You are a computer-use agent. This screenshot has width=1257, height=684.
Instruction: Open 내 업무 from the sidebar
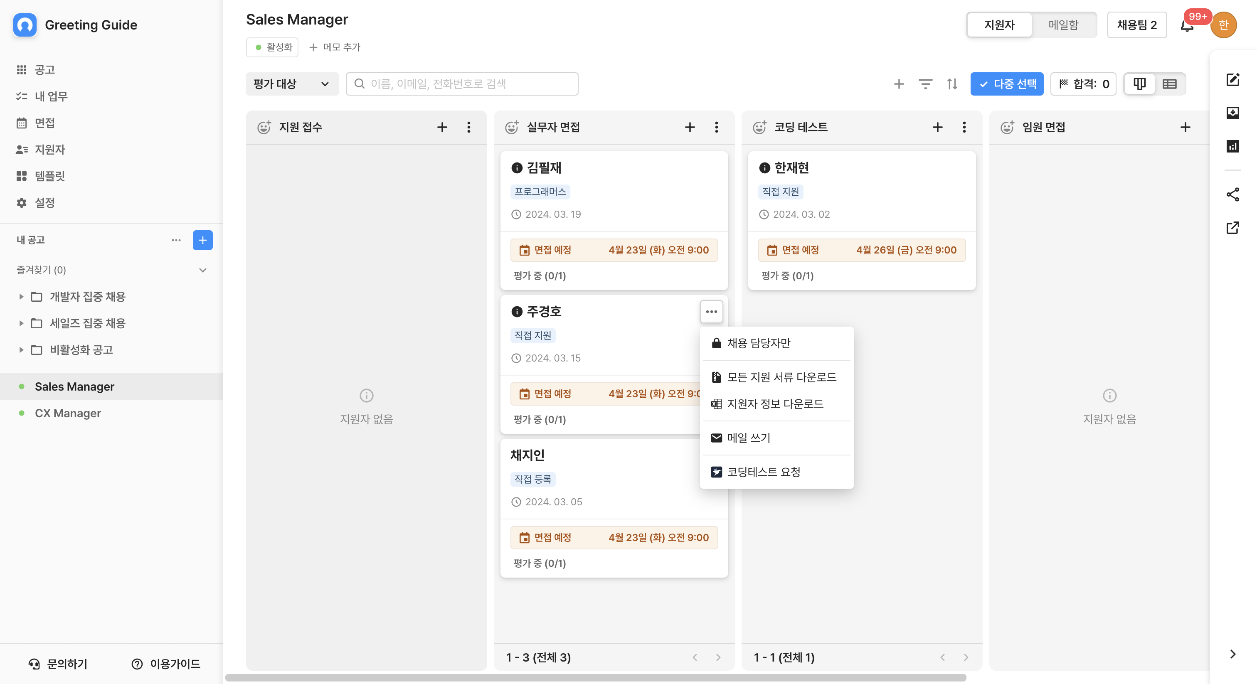point(42,96)
